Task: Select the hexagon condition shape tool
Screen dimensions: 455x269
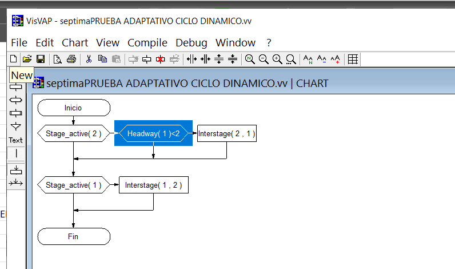Action: click(x=16, y=100)
